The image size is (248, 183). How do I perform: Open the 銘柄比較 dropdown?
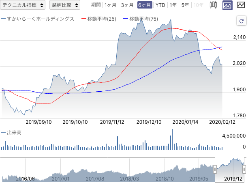pyautogui.click(x=65, y=5)
